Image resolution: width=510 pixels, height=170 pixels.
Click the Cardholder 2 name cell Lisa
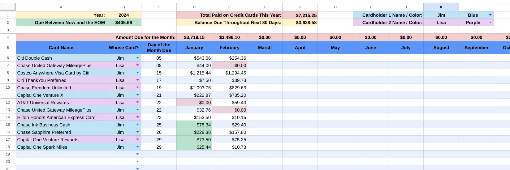(x=441, y=23)
